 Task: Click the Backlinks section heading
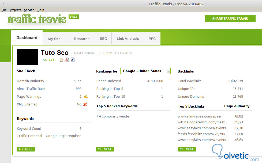coord(186,71)
